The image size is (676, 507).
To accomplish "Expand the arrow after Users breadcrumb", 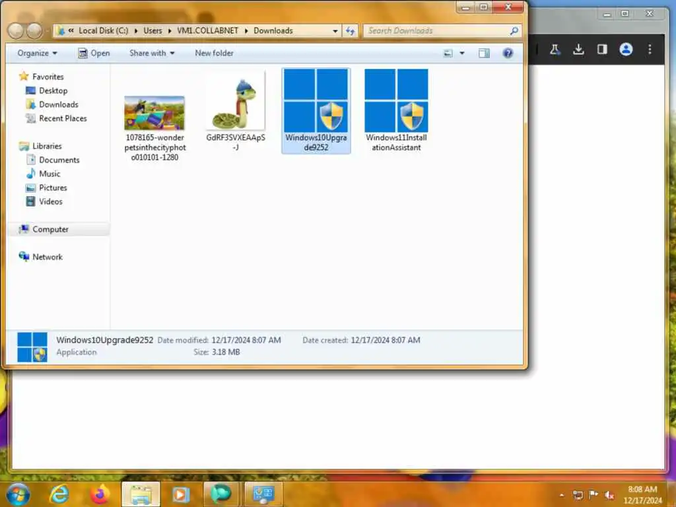I will (170, 31).
